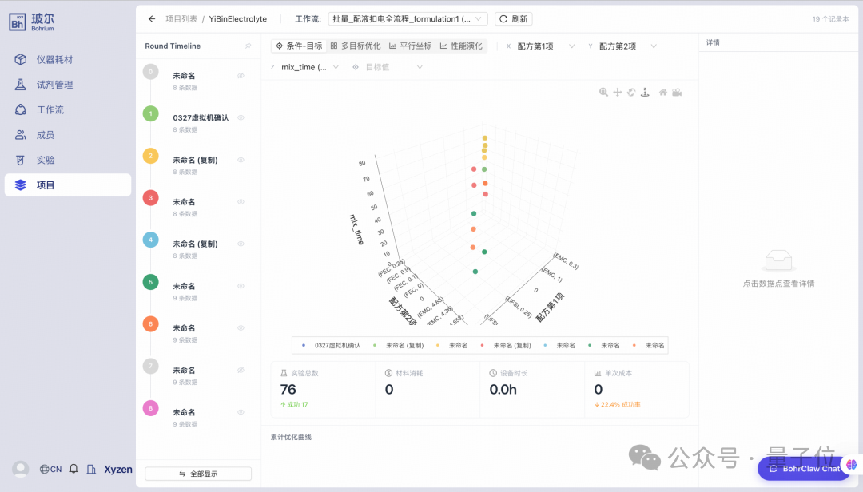This screenshot has height=492, width=863.
Task: Download plot snapshot via the camera icon
Action: pyautogui.click(x=676, y=92)
